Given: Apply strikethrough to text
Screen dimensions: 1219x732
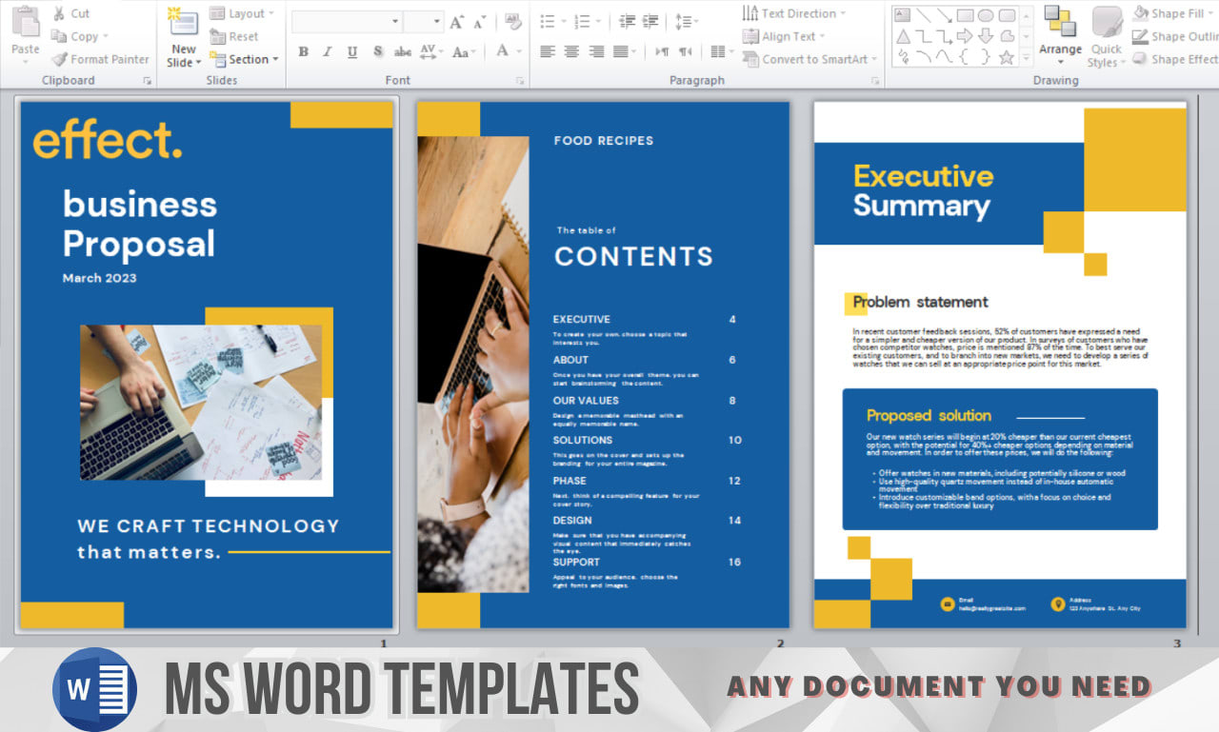Looking at the screenshot, I should [x=404, y=52].
